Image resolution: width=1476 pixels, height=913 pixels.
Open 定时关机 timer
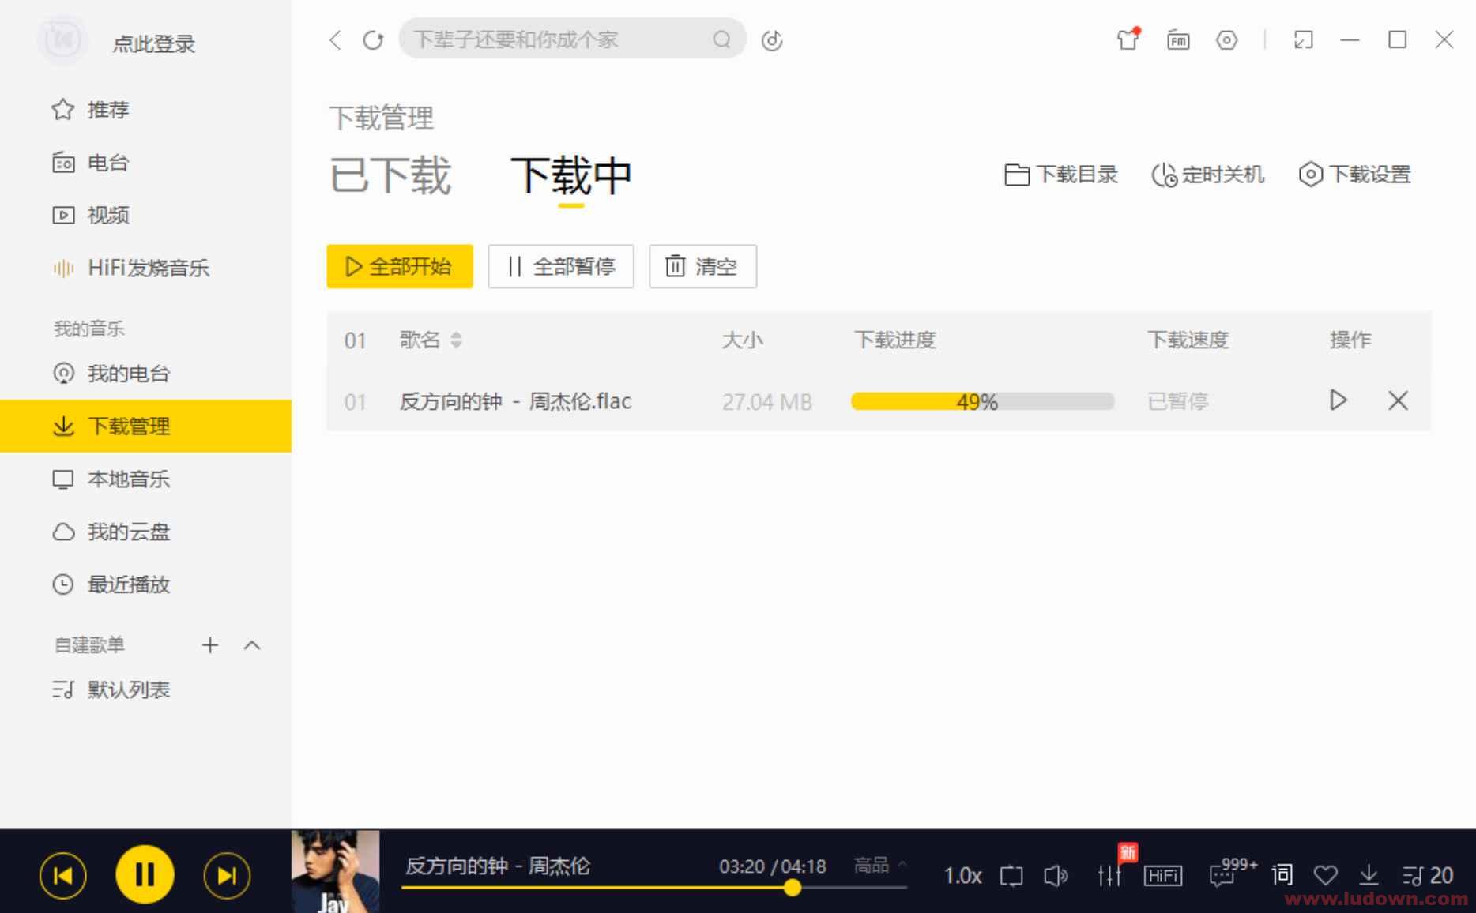[x=1207, y=175]
